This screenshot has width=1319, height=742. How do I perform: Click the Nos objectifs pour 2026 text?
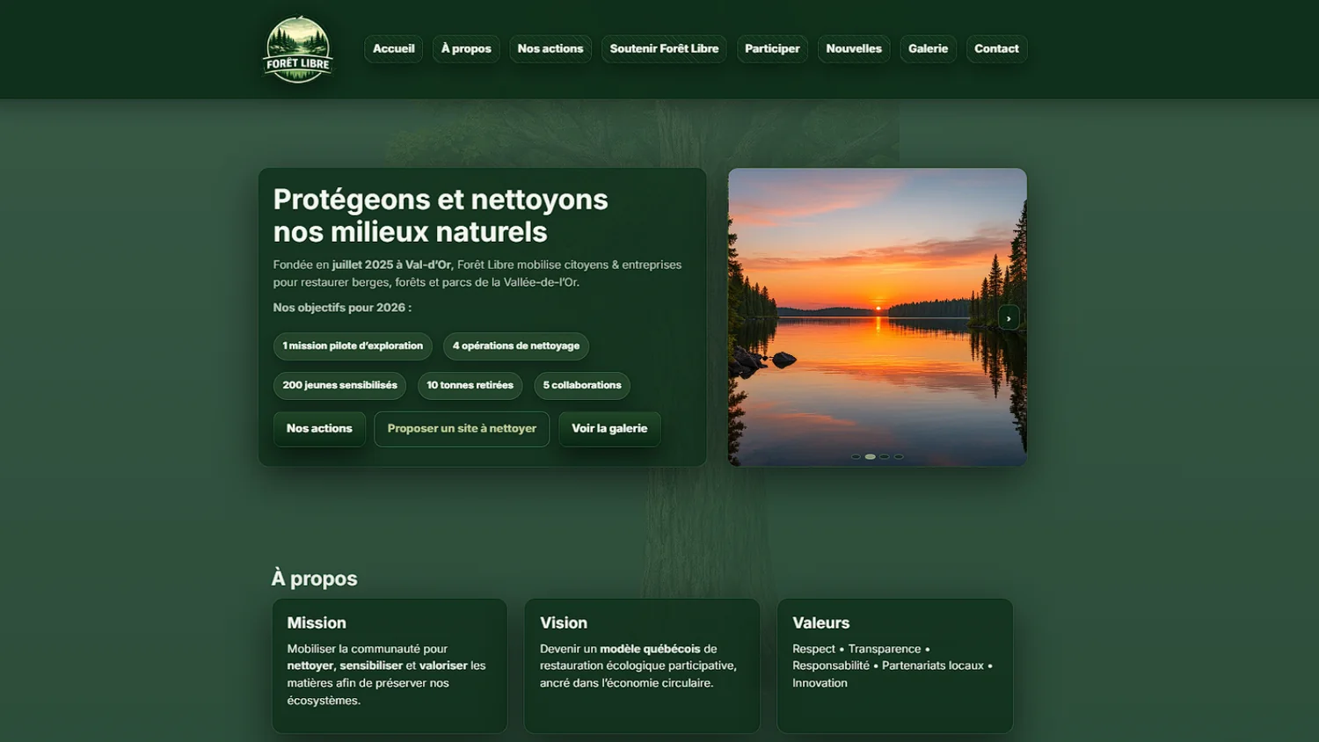[342, 308]
